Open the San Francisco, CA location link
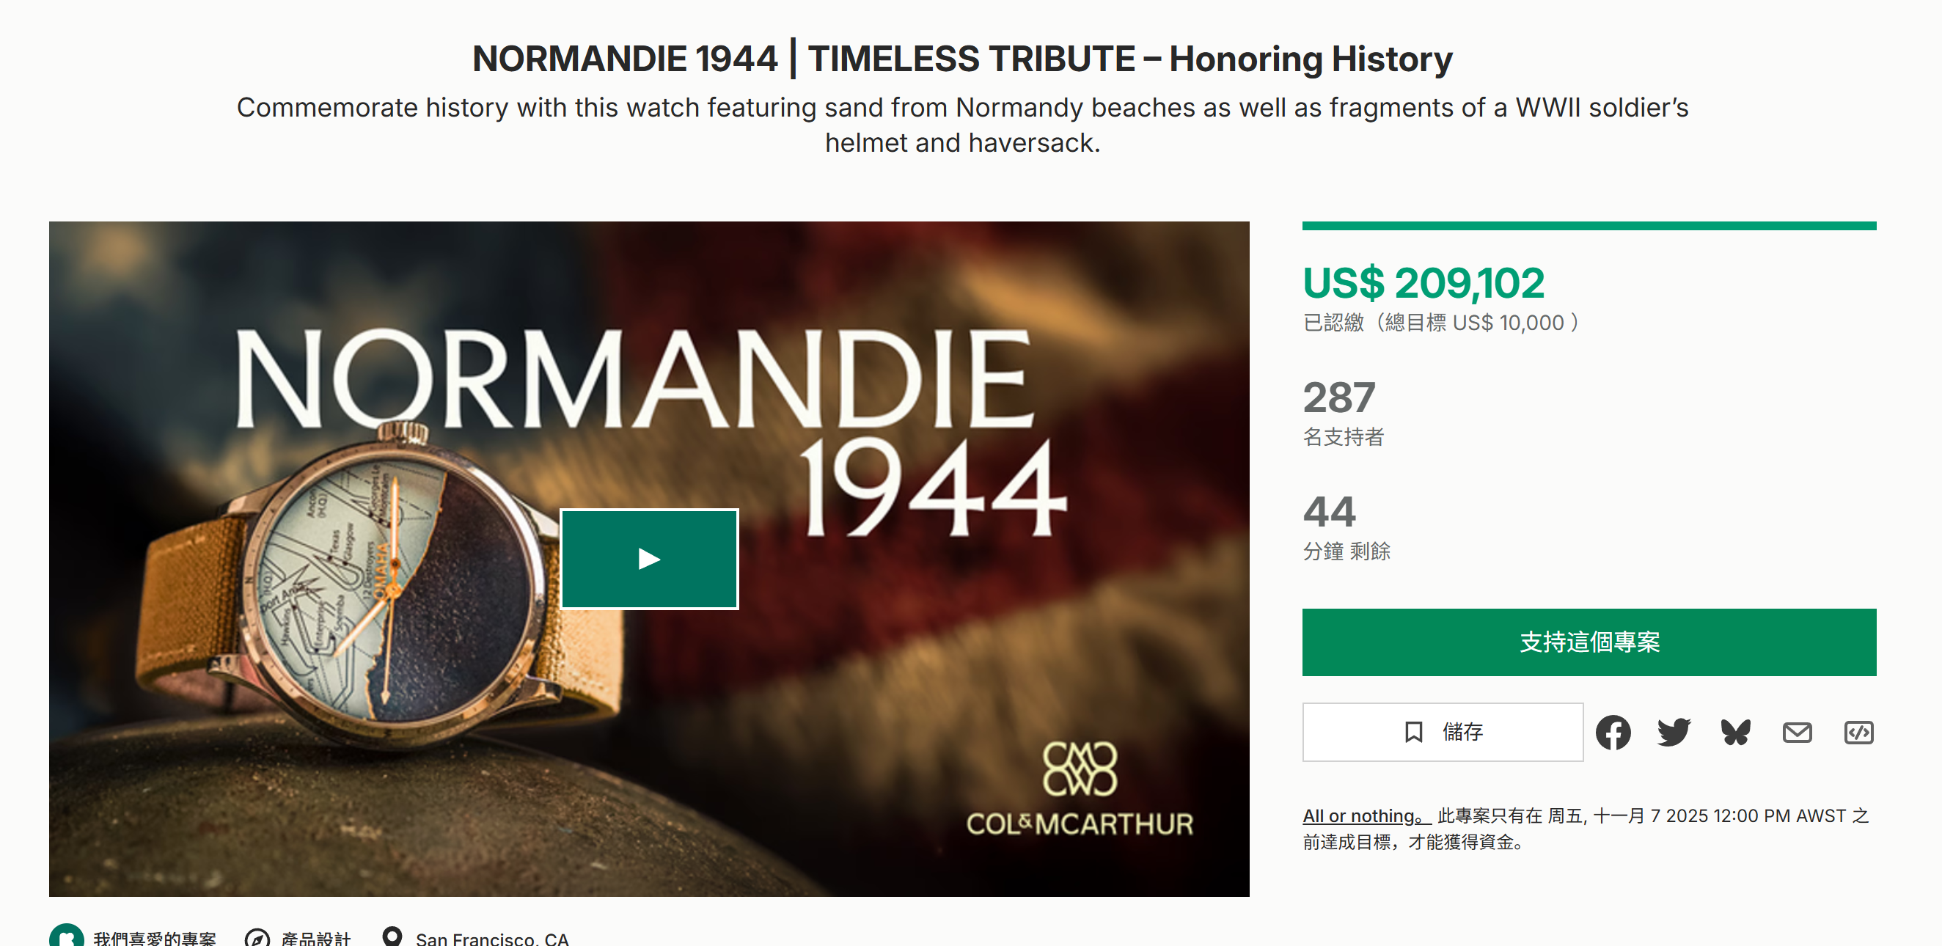This screenshot has height=946, width=1942. pyautogui.click(x=491, y=939)
